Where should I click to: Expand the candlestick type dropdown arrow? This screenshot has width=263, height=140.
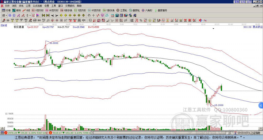pyautogui.click(x=30, y=16)
